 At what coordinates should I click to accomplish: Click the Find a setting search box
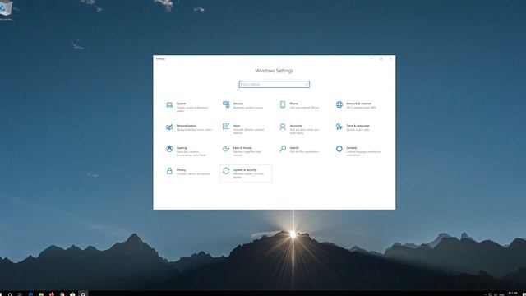[274, 84]
